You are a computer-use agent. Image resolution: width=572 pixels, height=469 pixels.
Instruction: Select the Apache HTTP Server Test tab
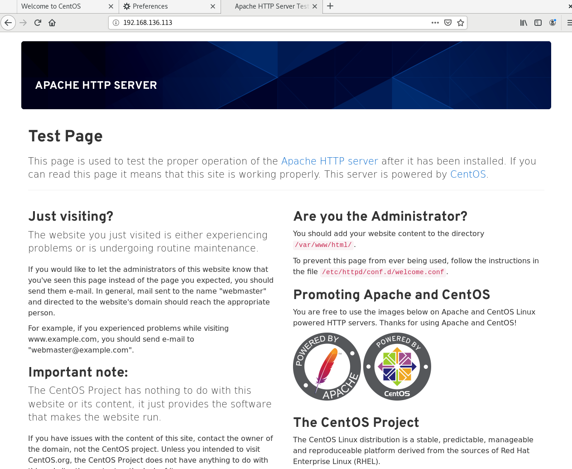[x=272, y=6]
